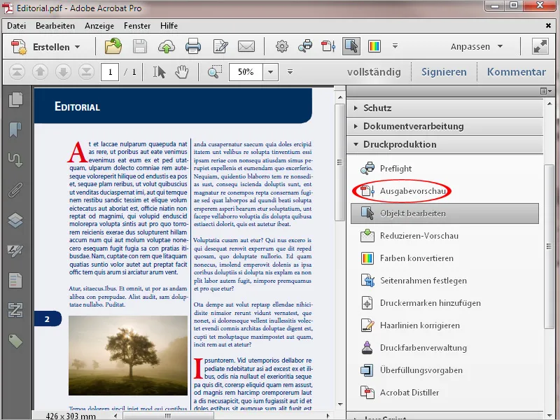
Task: Click the save diskette icon
Action: [140, 47]
